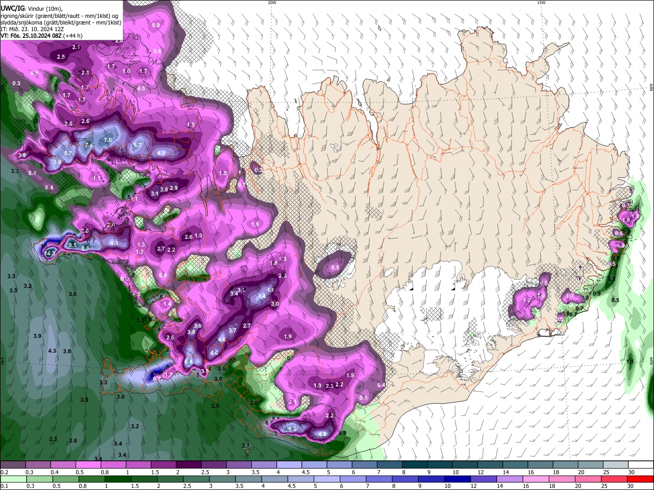
Task: Click the 'slydda/snjókoma' legend description line
Action: pos(61,22)
